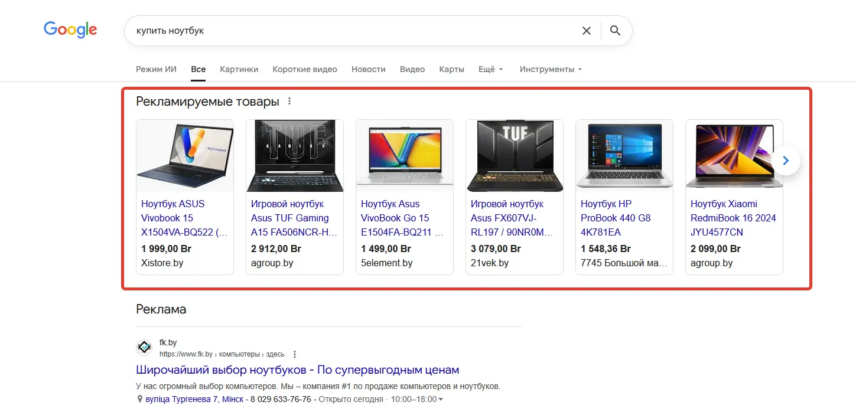Switch to the Картинки tab

pos(239,69)
